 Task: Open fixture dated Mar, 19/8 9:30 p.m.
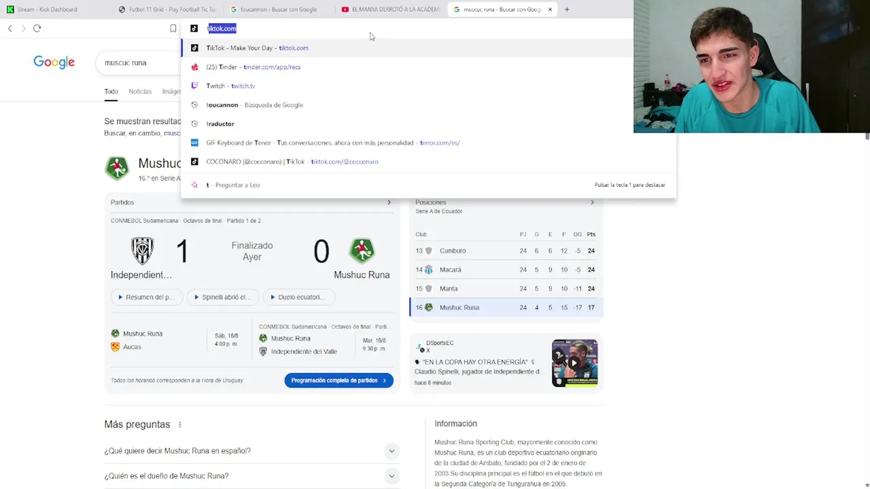323,340
